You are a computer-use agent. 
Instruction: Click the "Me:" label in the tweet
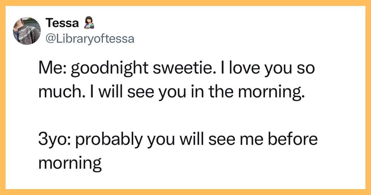click(x=51, y=69)
